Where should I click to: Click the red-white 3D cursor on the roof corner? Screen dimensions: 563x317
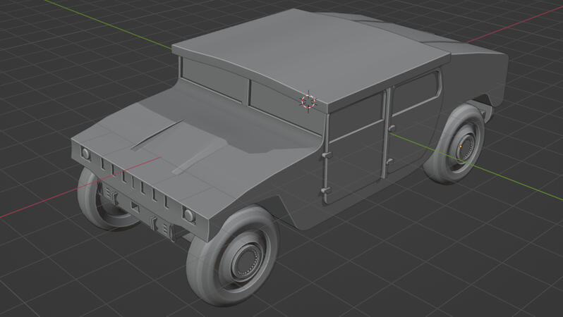tap(308, 102)
